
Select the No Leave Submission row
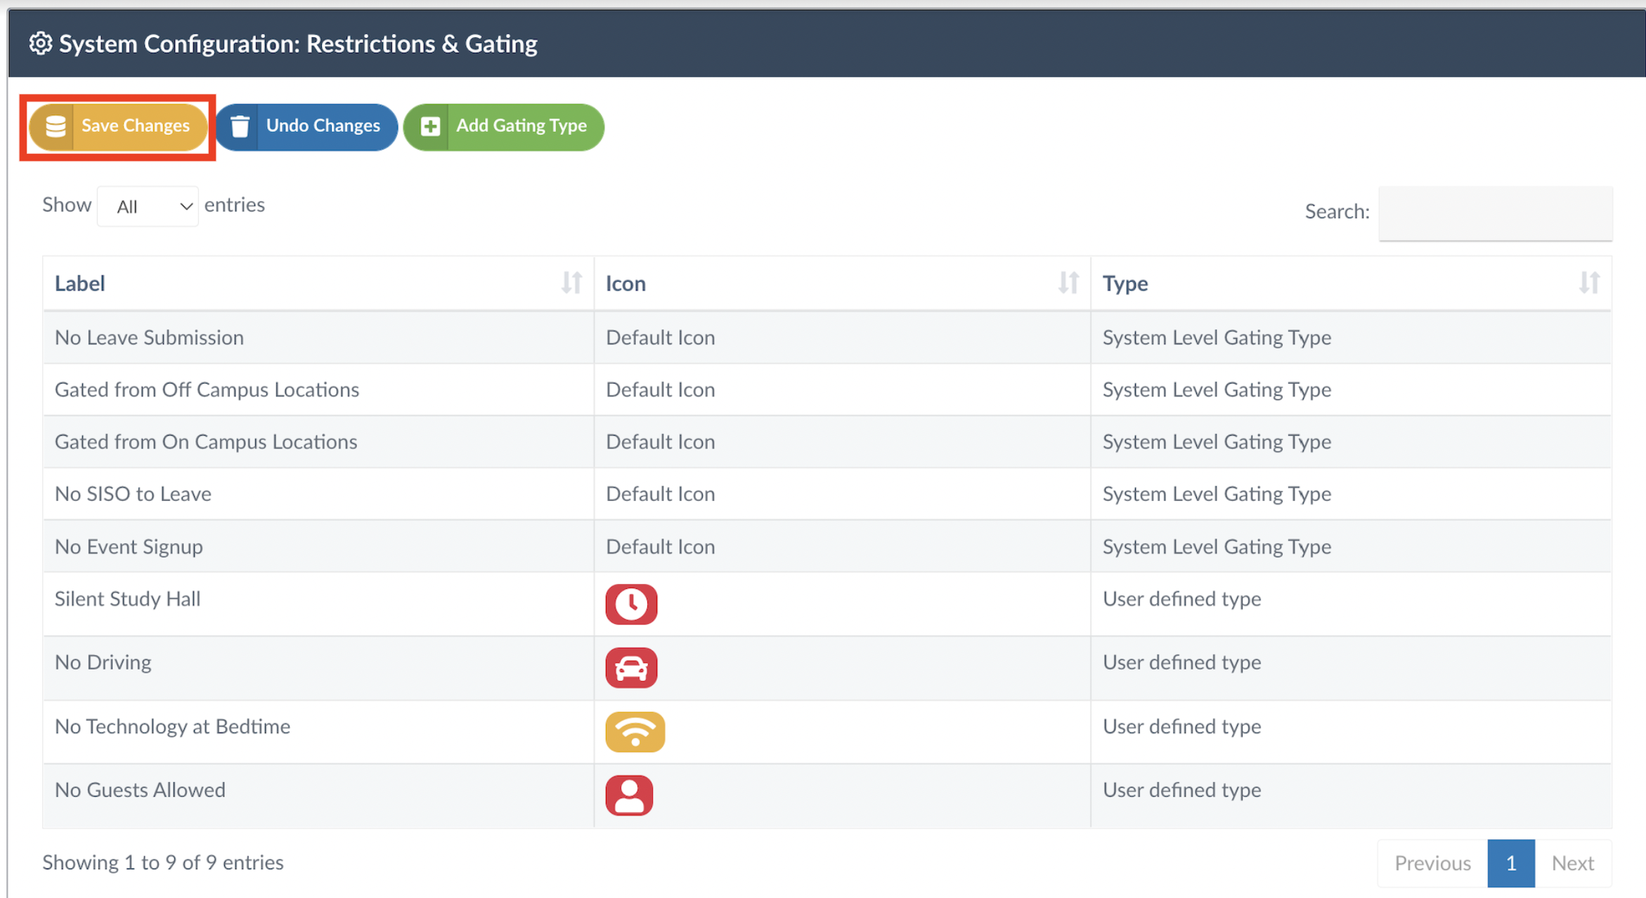pos(149,337)
